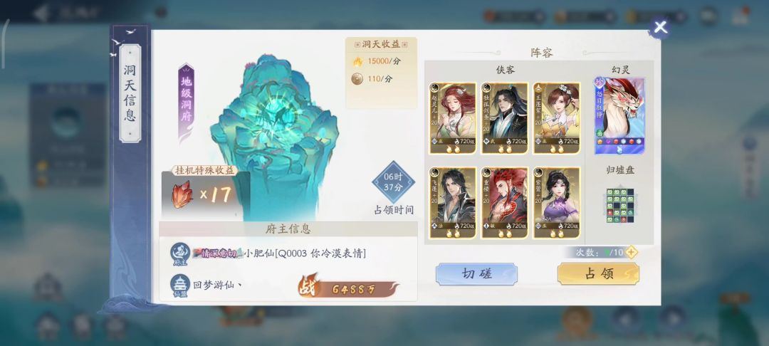Screen dimensions: 769x346
Task: Click the flame income icon showing 15000/分
Action: tap(357, 62)
